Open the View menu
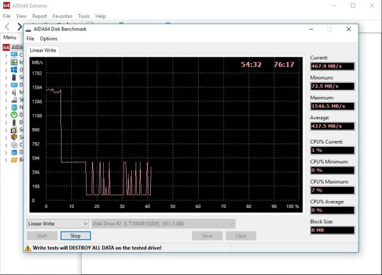The width and height of the screenshot is (382, 275). [21, 16]
